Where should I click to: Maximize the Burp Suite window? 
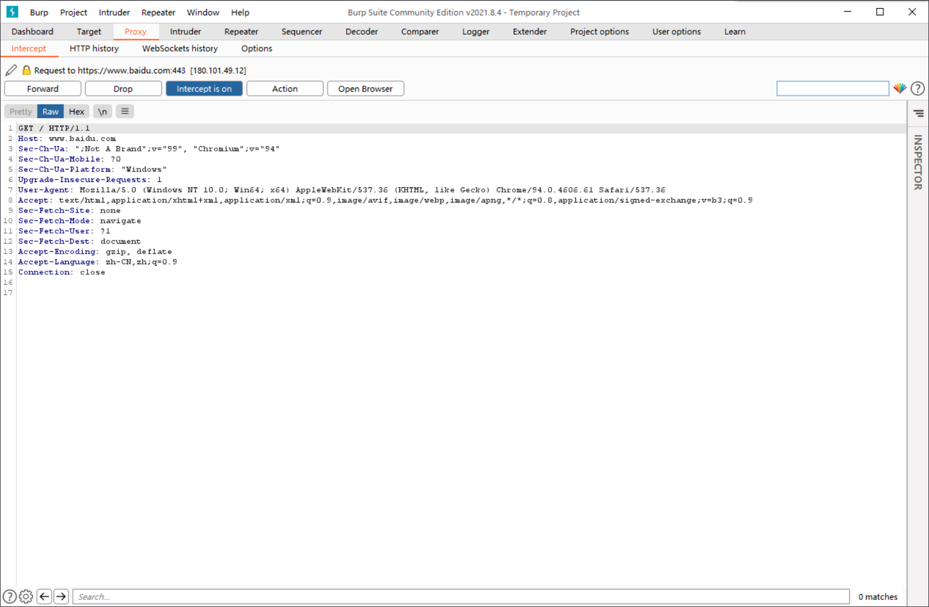(x=880, y=12)
